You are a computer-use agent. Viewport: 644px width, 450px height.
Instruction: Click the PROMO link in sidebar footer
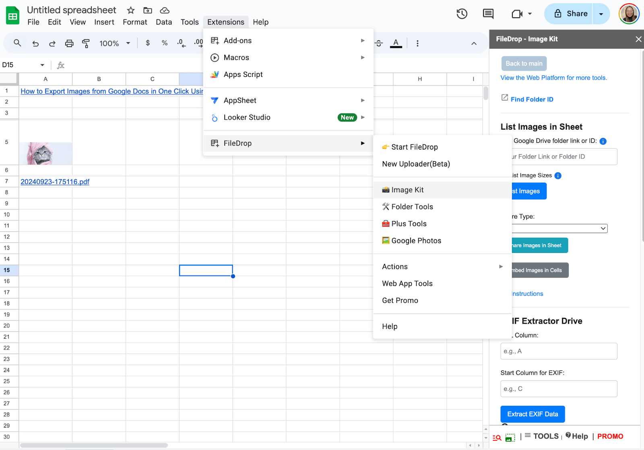click(610, 436)
